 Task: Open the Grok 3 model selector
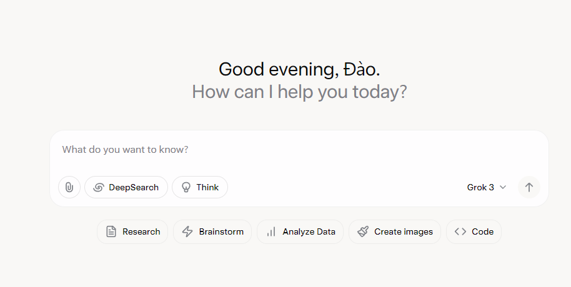pos(487,187)
